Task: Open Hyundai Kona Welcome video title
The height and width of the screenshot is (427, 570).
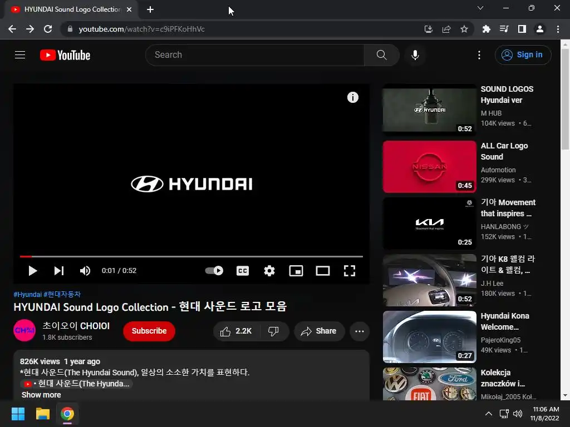Action: [505, 321]
